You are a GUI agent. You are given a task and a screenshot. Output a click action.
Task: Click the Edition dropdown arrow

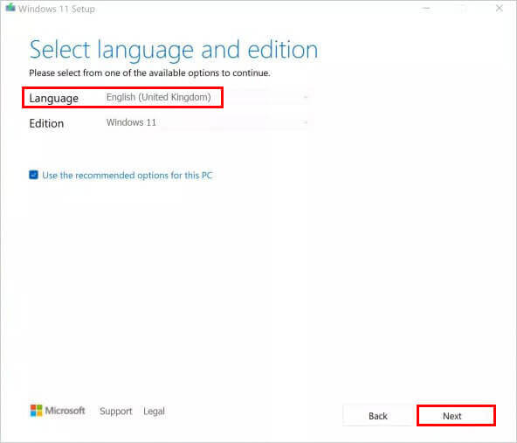tap(306, 122)
